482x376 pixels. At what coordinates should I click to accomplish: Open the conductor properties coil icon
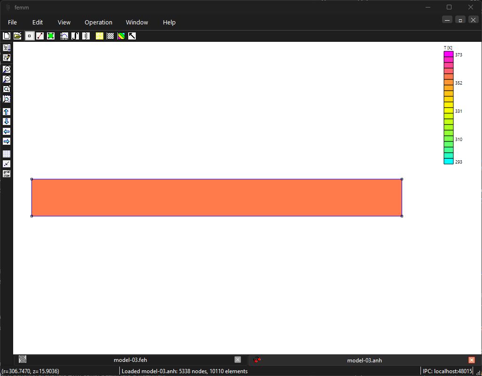(x=86, y=36)
